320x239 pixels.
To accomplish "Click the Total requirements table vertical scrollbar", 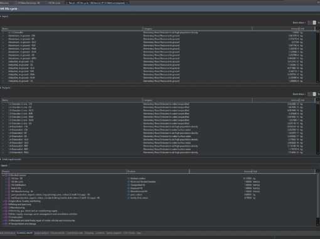I will coord(318,198).
